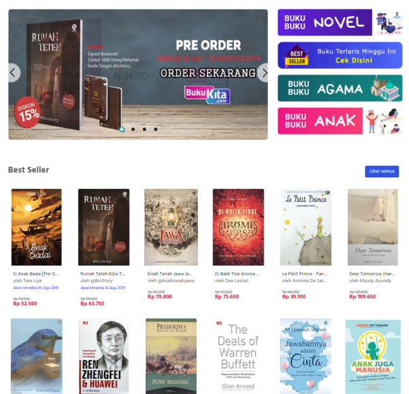Open the Buku Buku Novel banner
The width and height of the screenshot is (409, 394).
(340, 22)
